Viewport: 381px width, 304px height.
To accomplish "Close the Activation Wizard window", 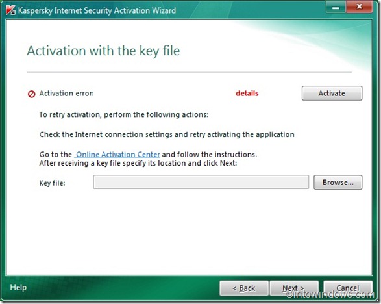I will click(359, 7).
